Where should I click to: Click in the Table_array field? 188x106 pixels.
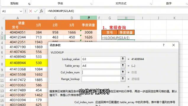coord(101,66)
